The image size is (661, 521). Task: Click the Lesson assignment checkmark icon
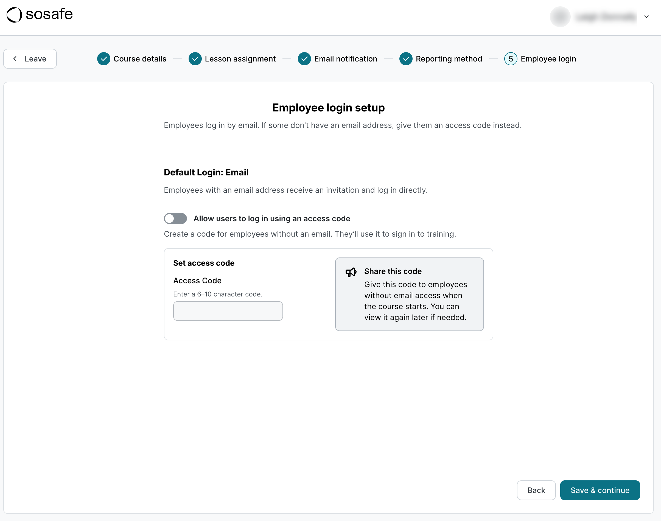point(195,59)
